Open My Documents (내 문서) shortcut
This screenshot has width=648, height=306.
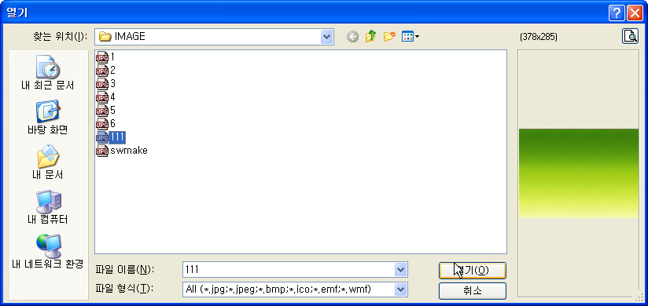pos(47,162)
